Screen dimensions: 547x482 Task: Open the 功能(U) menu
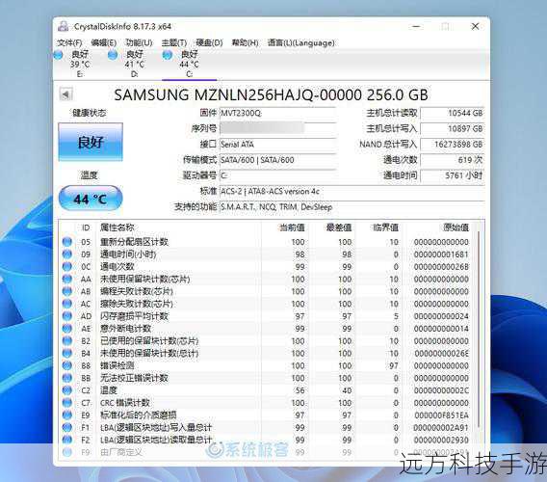coord(139,43)
